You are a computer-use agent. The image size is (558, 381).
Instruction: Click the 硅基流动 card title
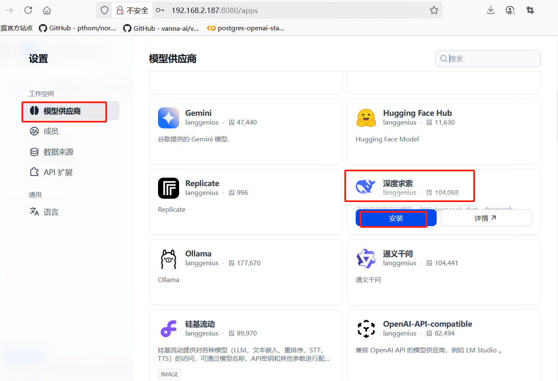200,324
